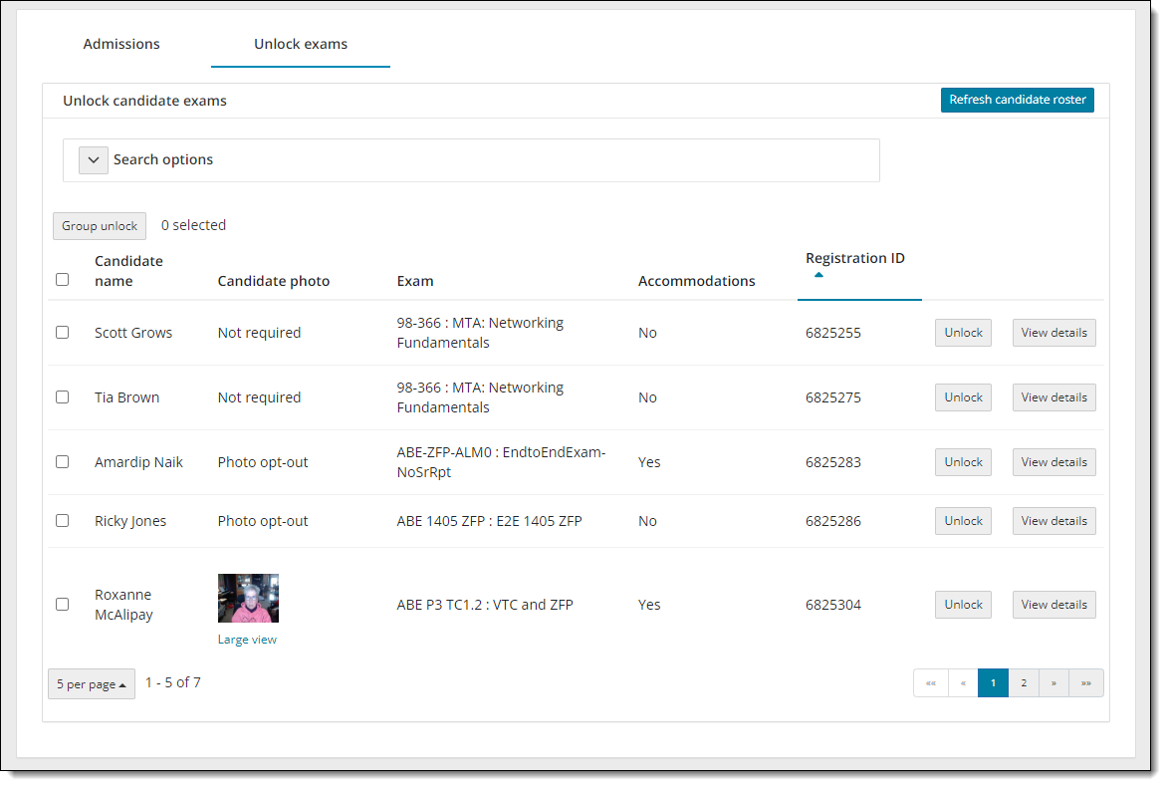The width and height of the screenshot is (1166, 786).
Task: Open the 5 per page dropdown
Action: point(92,684)
